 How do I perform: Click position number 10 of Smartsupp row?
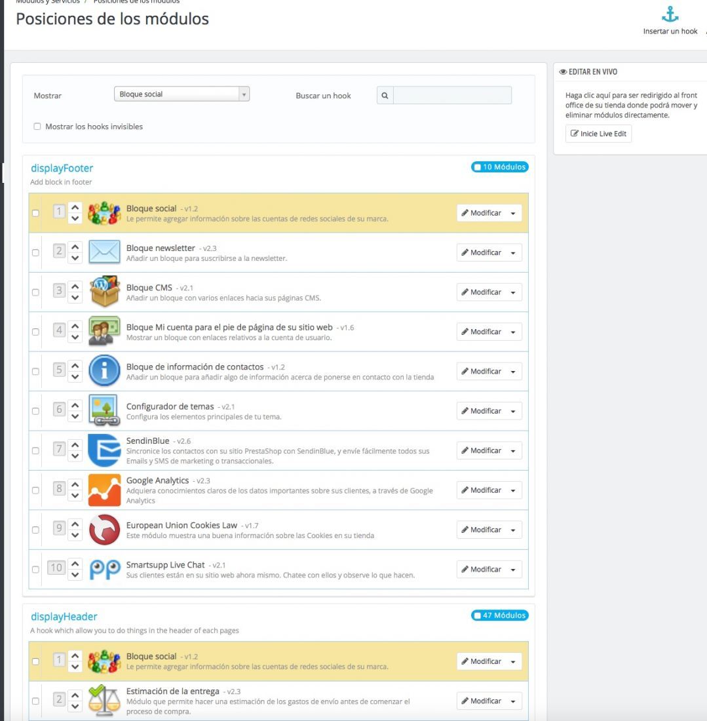pyautogui.click(x=56, y=568)
